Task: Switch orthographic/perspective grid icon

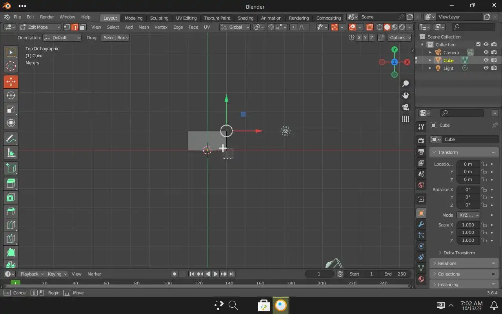Action: (406, 119)
